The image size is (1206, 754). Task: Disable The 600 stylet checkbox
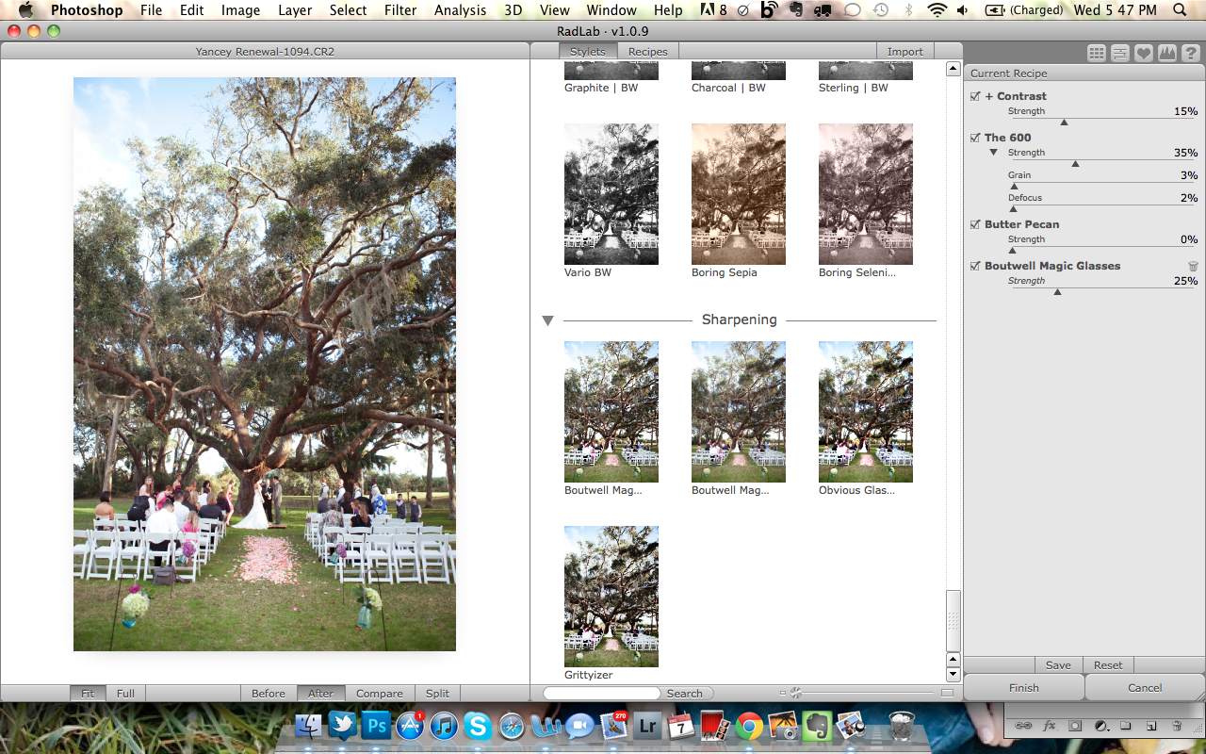(975, 138)
